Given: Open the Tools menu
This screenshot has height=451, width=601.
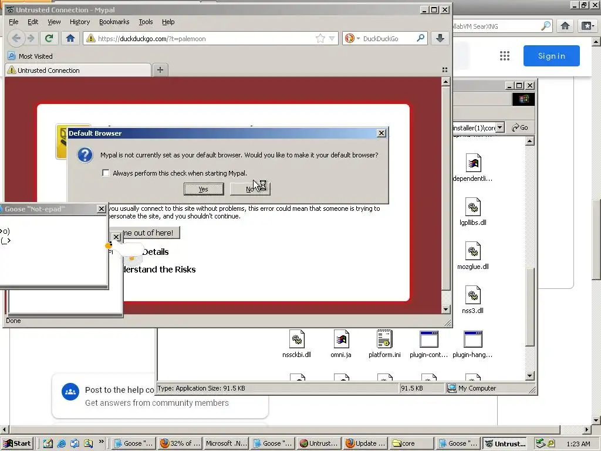Looking at the screenshot, I should [146, 22].
